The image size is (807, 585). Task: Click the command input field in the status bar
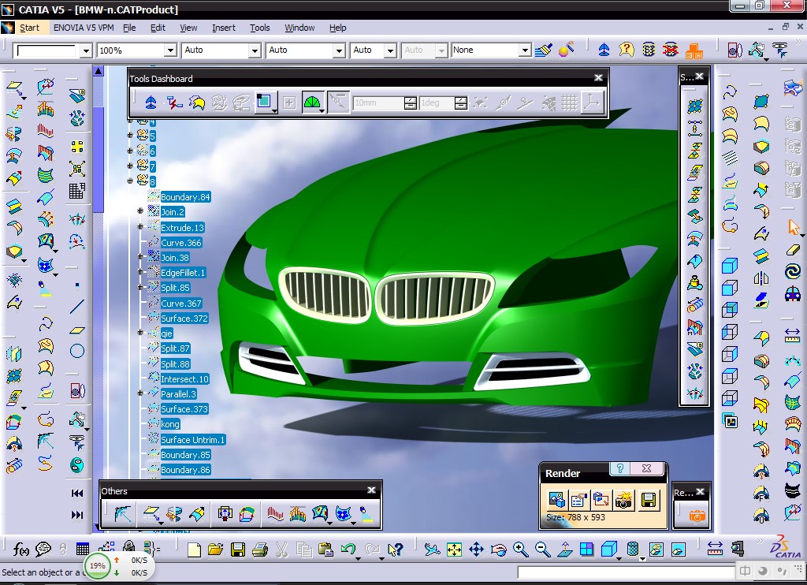coord(626,572)
